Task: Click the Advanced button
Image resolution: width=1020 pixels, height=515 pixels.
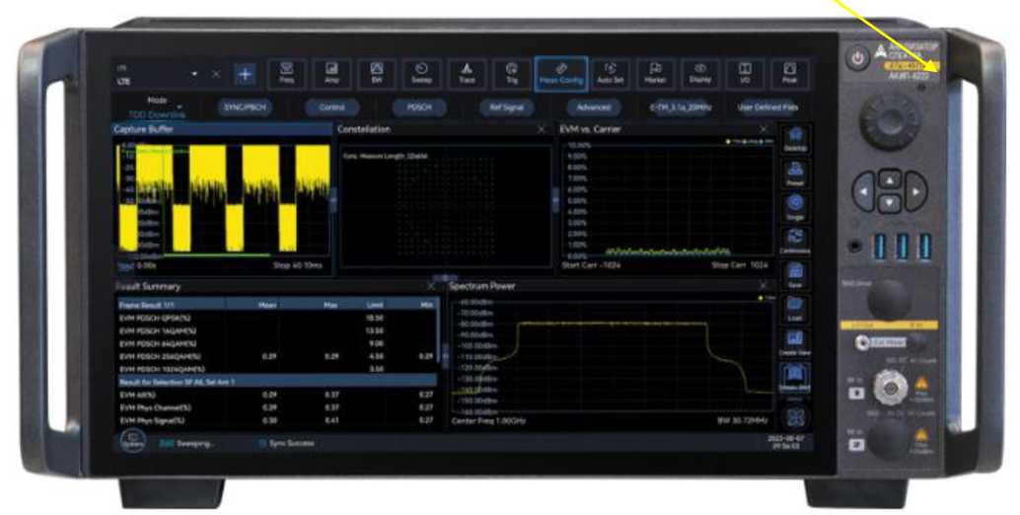Action: (x=593, y=107)
